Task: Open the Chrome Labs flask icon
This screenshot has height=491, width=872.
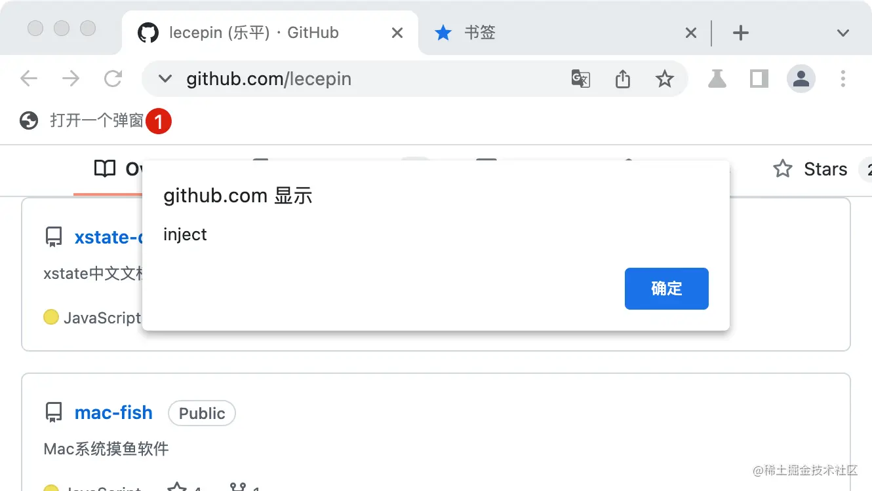Action: pyautogui.click(x=717, y=79)
